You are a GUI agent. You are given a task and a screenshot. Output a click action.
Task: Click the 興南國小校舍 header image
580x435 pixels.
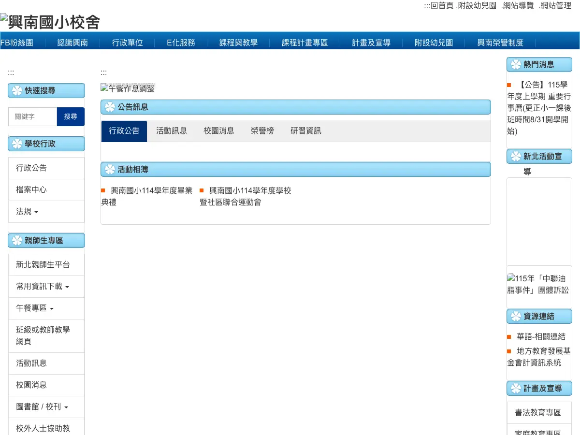point(50,22)
